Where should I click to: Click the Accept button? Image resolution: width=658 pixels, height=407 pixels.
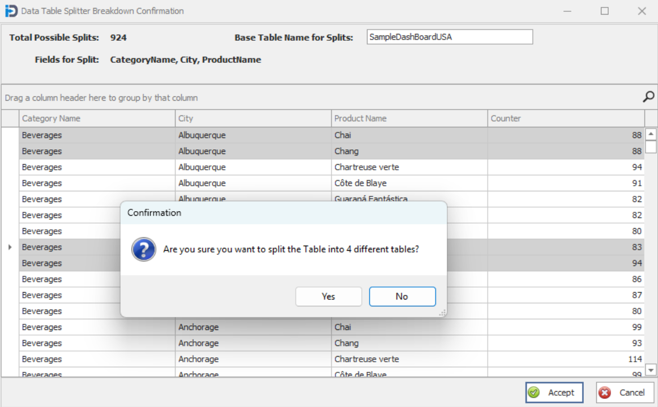tap(554, 392)
